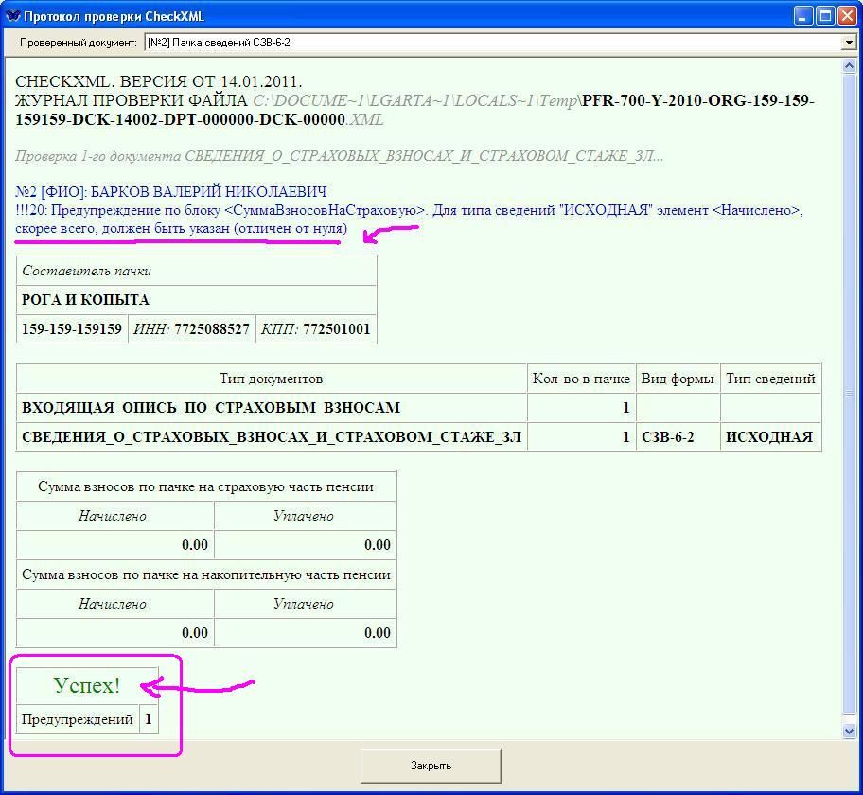The width and height of the screenshot is (863, 795).
Task: Click the Тип сведений column header
Action: pyautogui.click(x=770, y=379)
